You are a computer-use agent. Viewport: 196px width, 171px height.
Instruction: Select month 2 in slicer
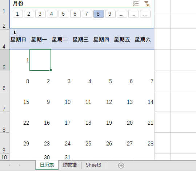pos(29,14)
